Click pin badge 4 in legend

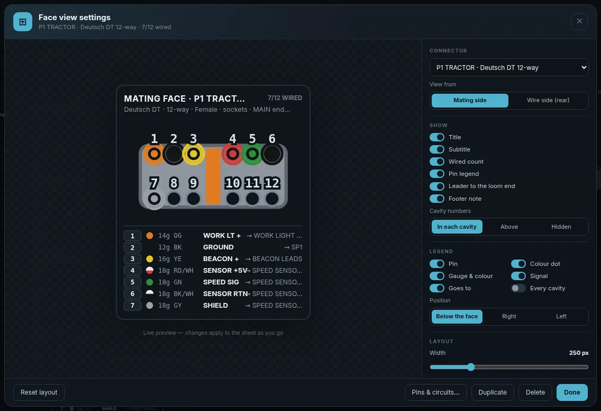pos(132,271)
